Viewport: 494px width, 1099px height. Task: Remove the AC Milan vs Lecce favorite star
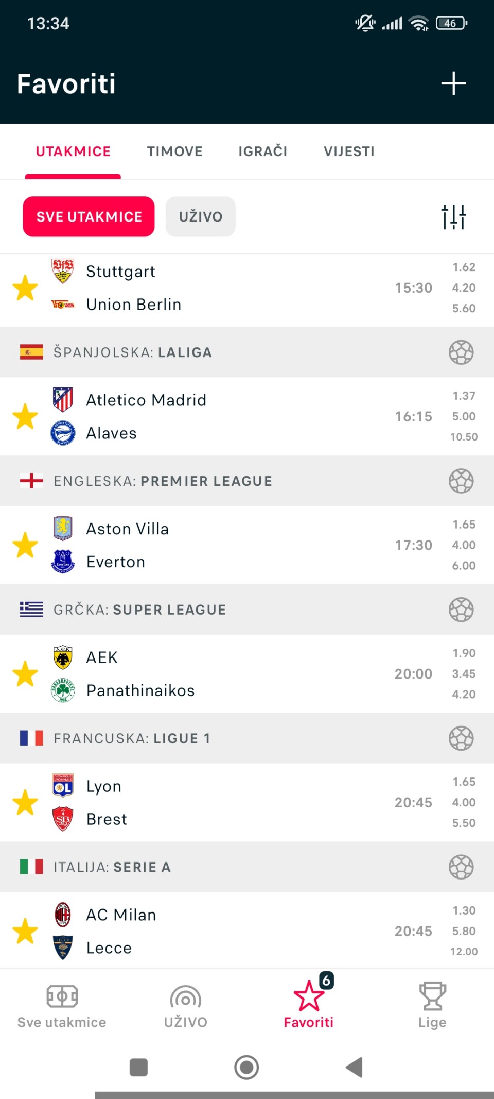[x=25, y=931]
